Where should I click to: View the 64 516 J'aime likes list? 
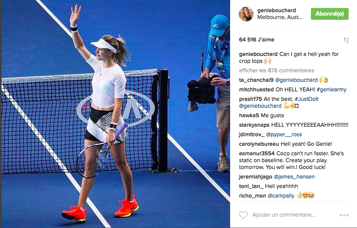(x=256, y=40)
